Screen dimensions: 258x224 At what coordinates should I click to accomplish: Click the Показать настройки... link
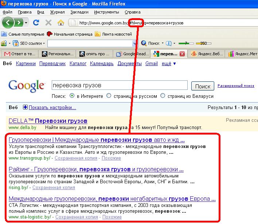pyautogui.click(x=52, y=107)
